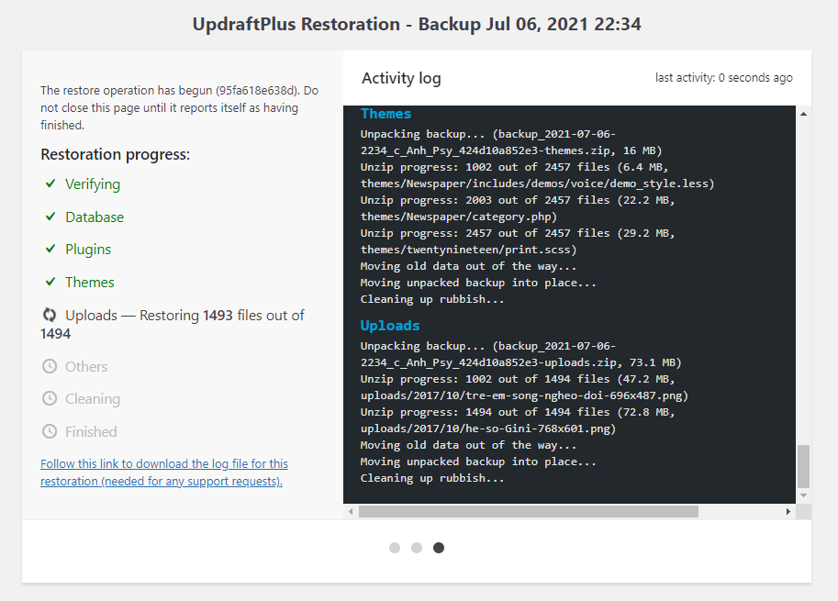Screen dimensions: 838x601
Task: Click the activity log horizontal scrollbar thumb
Action: click(x=528, y=512)
